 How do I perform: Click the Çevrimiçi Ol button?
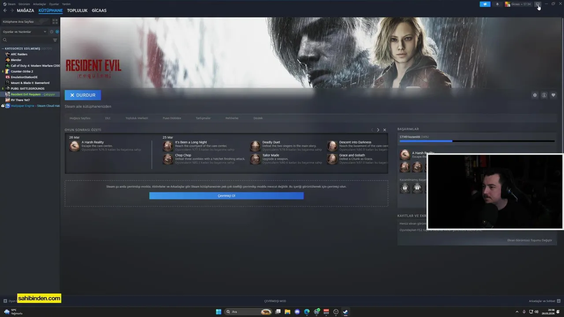(226, 195)
